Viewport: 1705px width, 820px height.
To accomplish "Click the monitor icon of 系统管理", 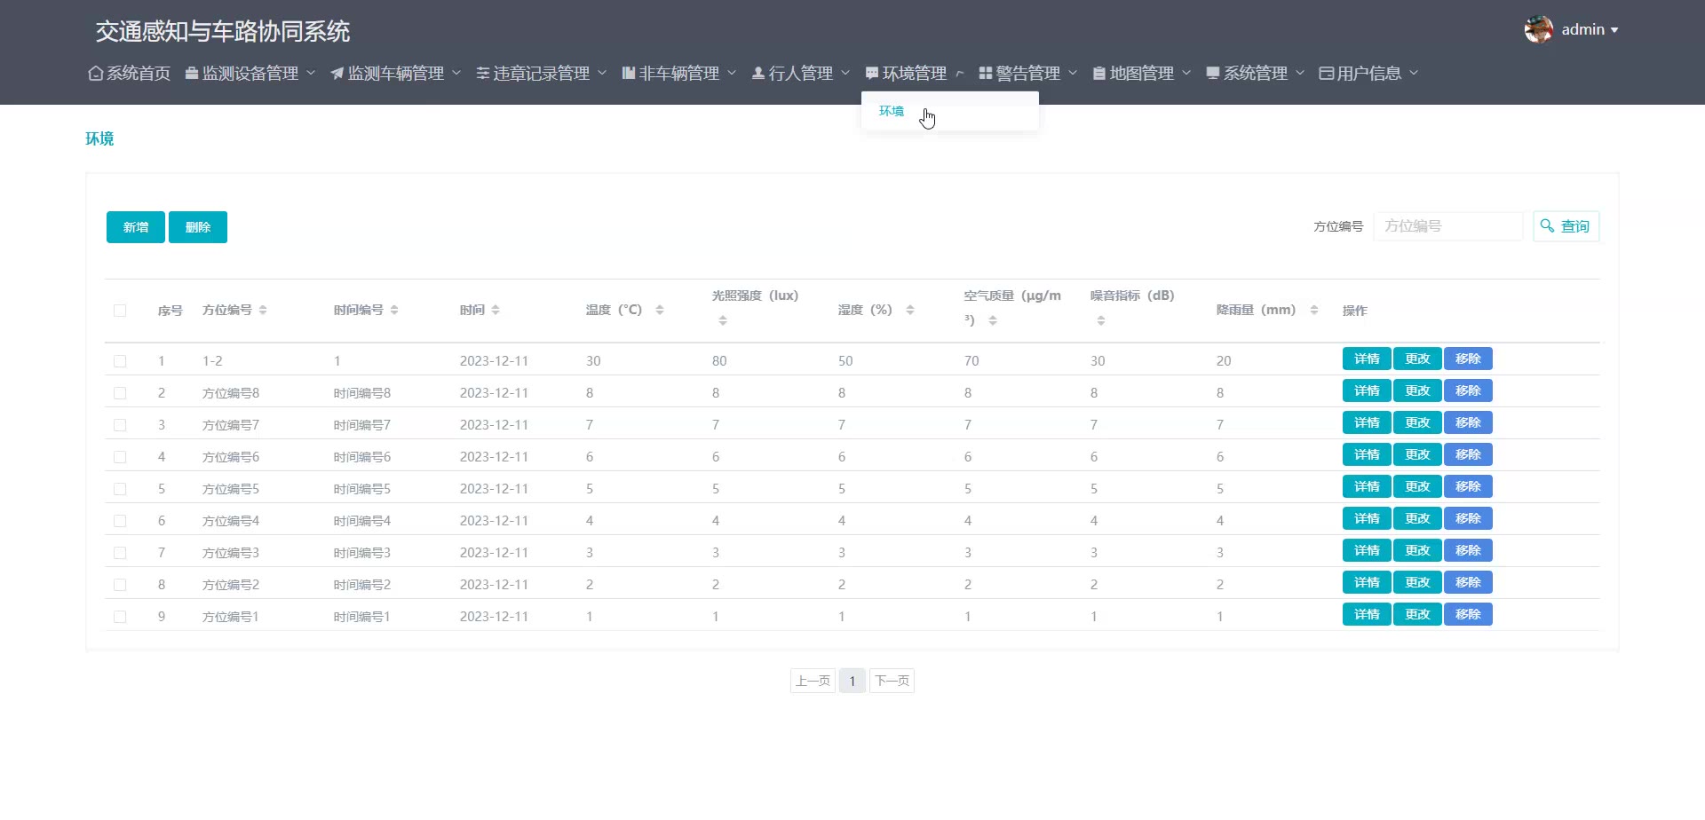I will (1212, 74).
